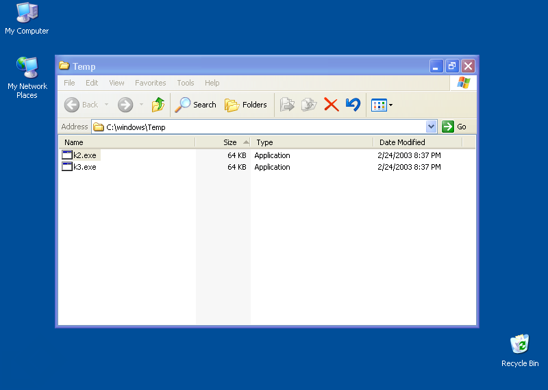Click the k3.exe file name
Viewport: 548px width, 390px height.
(x=85, y=167)
